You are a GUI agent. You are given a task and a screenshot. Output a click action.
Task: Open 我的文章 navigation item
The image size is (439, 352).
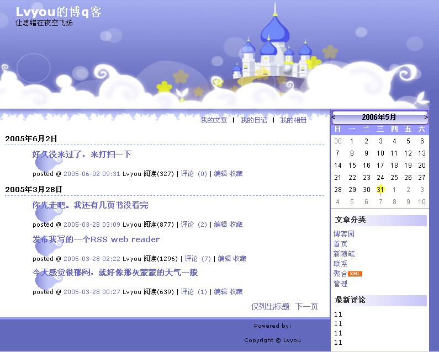[x=214, y=120]
